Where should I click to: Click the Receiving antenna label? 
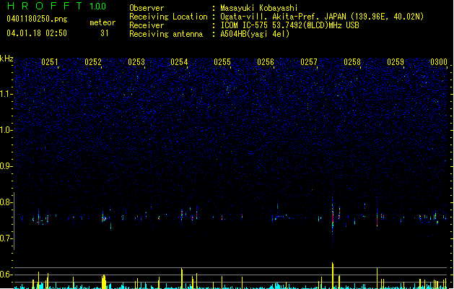166,34
